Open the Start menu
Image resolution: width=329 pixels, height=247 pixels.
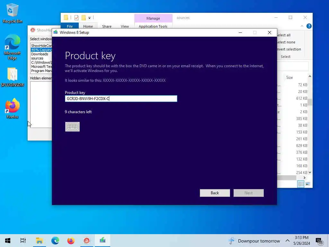coord(8,241)
